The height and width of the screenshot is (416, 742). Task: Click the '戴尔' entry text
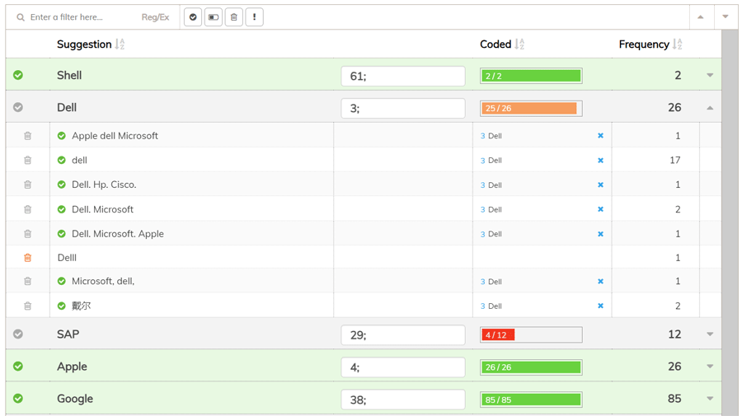82,306
